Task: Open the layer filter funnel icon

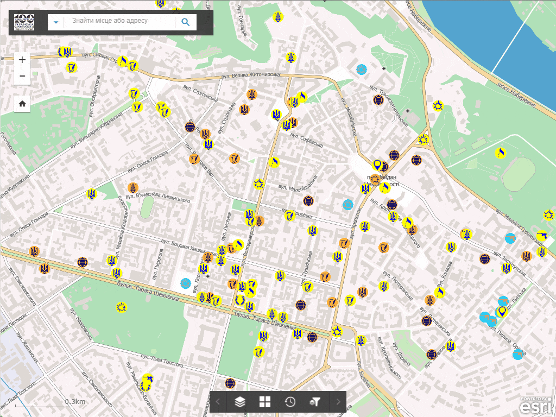Action: [x=315, y=402]
